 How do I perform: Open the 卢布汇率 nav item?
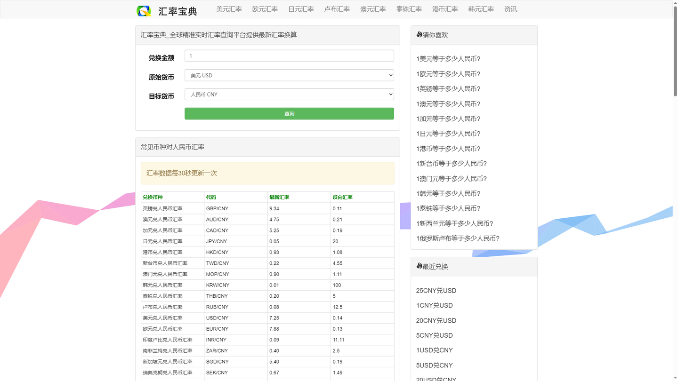click(x=337, y=9)
